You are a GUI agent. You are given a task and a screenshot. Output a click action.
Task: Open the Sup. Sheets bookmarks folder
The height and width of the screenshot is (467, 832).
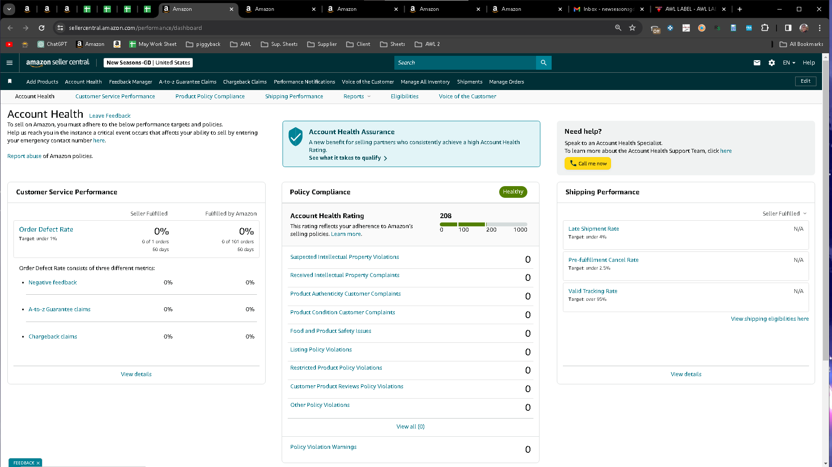(x=279, y=44)
